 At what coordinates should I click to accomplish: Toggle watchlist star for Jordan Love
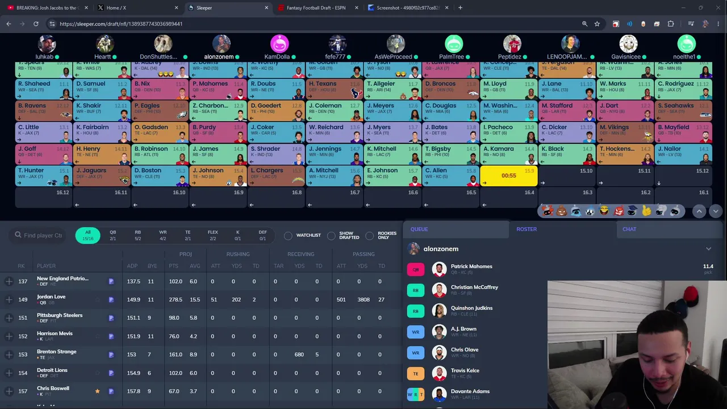coord(97,299)
